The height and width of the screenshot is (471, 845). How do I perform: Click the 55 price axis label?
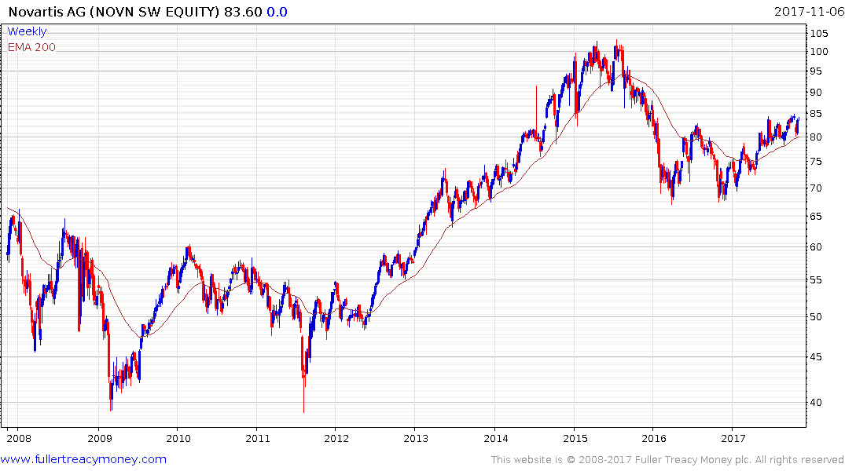(816, 280)
